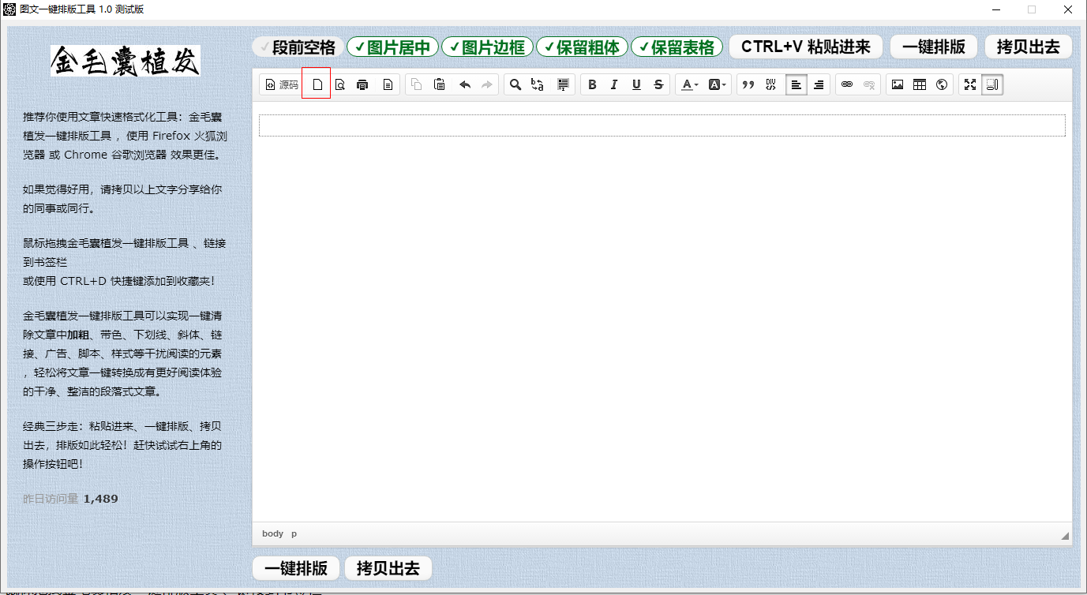Viewport: 1087px width, 595px height.
Task: Open Find with the magnifier icon
Action: click(x=515, y=84)
